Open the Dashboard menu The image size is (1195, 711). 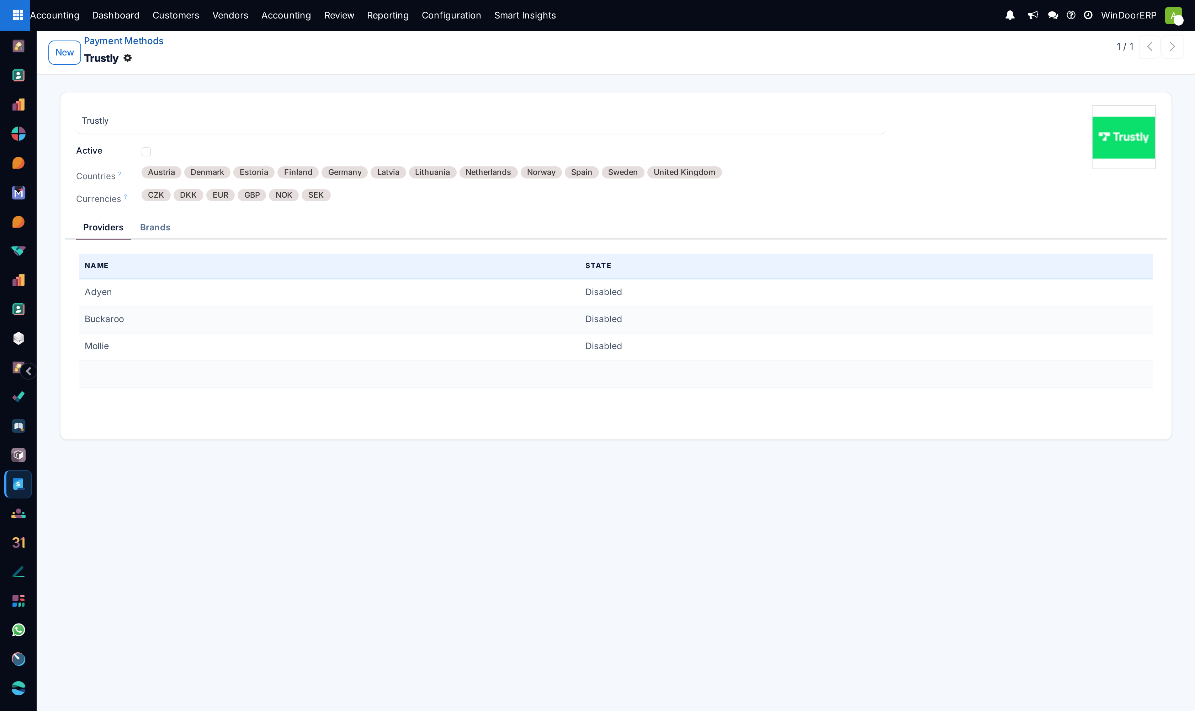116,15
